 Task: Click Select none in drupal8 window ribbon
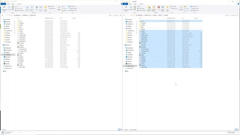pos(195,8)
